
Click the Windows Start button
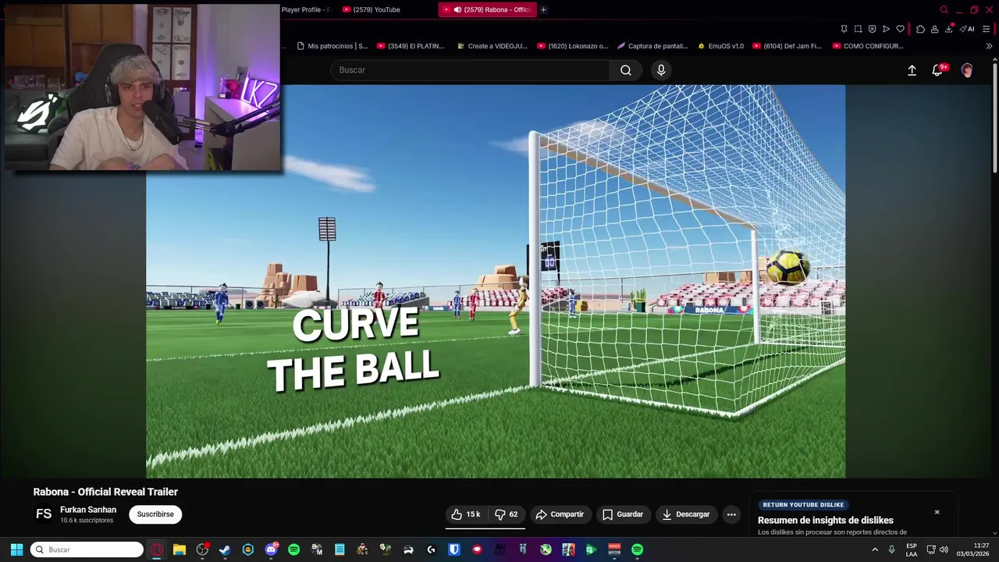coord(16,550)
